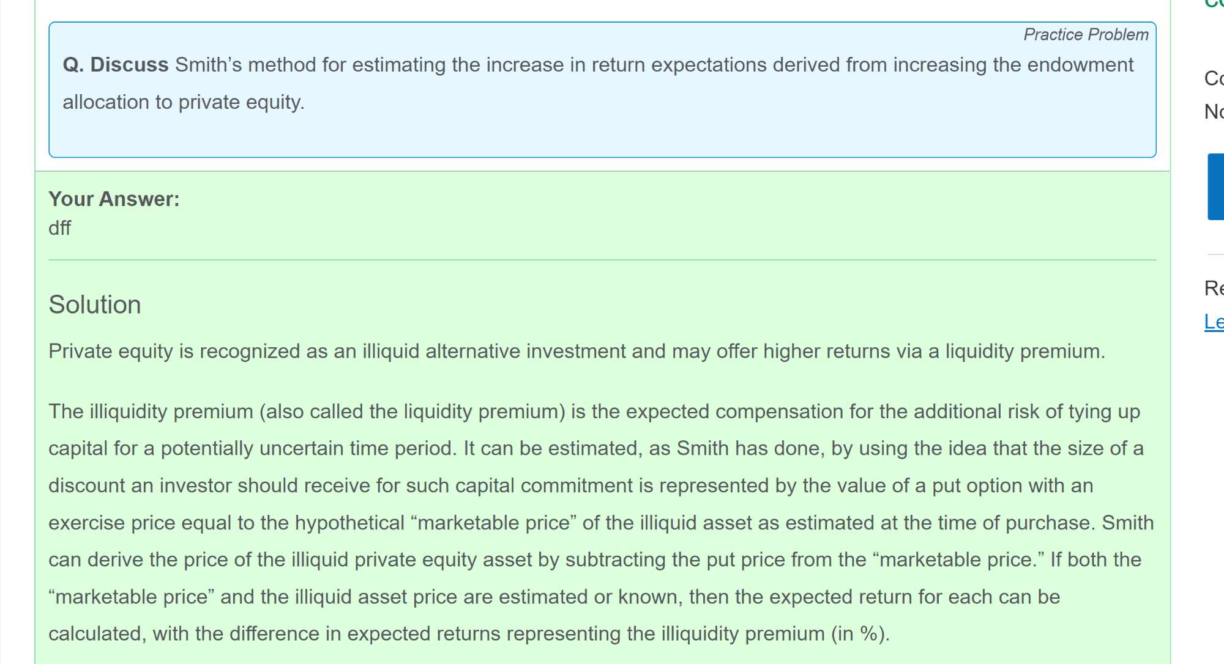Click the 'Re' label above the sidebar link
The height and width of the screenshot is (664, 1224).
tap(1214, 288)
